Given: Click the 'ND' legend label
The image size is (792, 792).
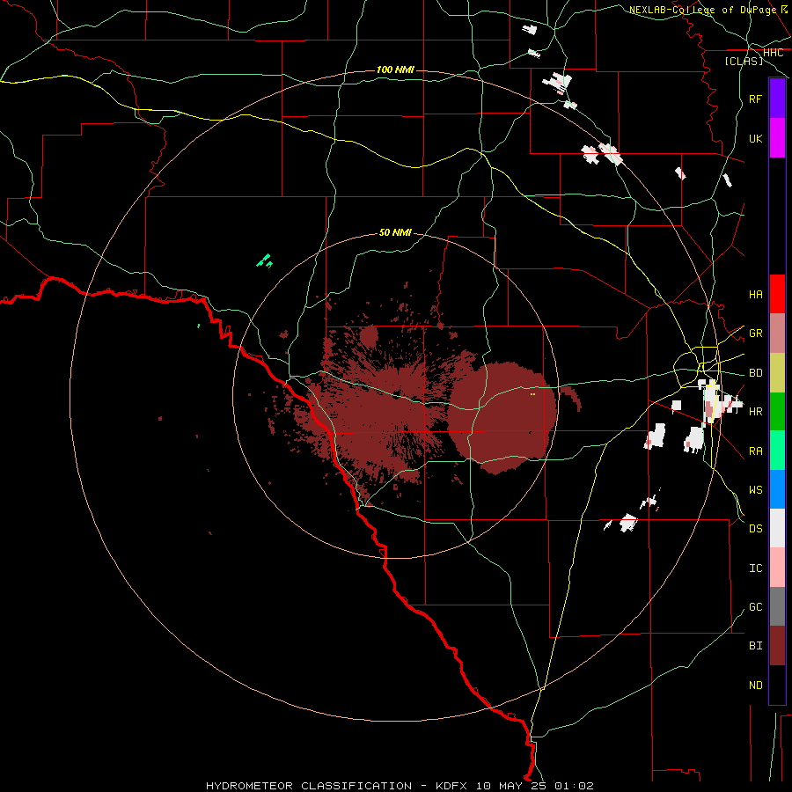Looking at the screenshot, I should [x=756, y=685].
